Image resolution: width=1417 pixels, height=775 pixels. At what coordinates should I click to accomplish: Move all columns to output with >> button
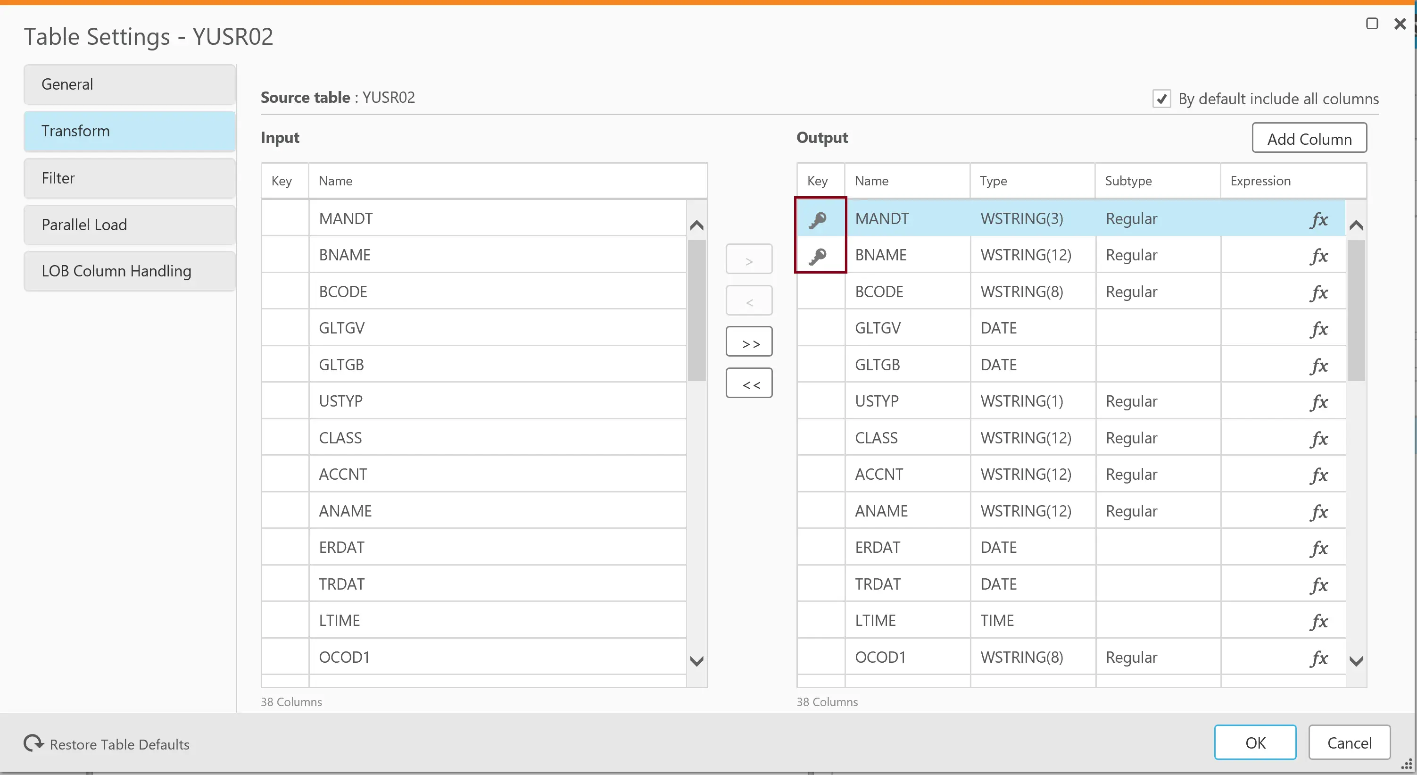coord(749,342)
